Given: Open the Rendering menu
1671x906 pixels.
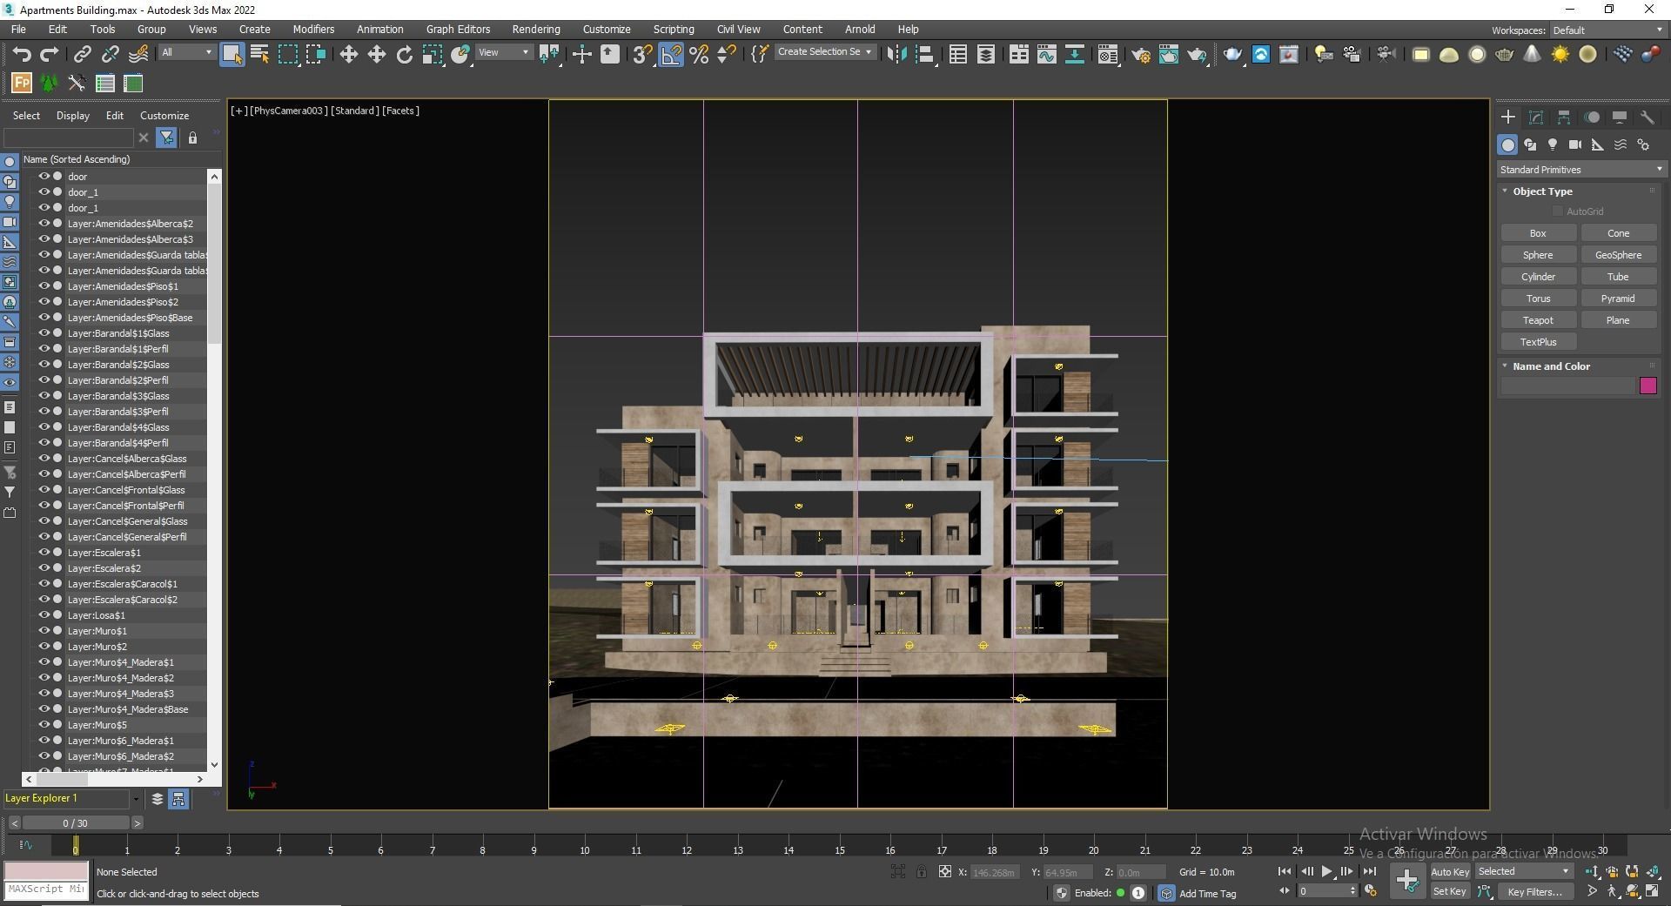Looking at the screenshot, I should click(535, 29).
